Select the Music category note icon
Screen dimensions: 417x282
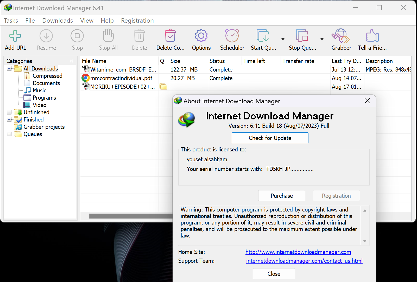click(27, 91)
